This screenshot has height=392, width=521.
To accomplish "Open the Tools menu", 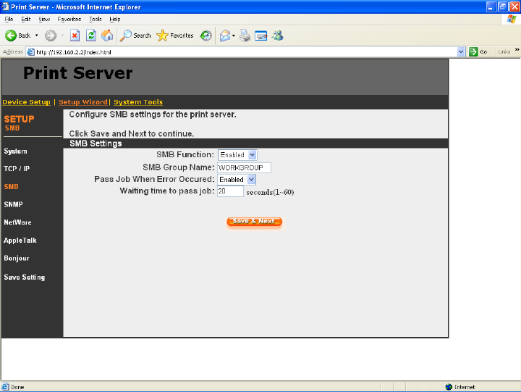I will (95, 19).
